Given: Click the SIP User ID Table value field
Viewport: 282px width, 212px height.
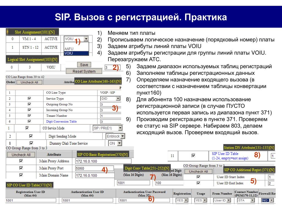Looking at the screenshot, I should pyautogui.click(x=273, y=156).
